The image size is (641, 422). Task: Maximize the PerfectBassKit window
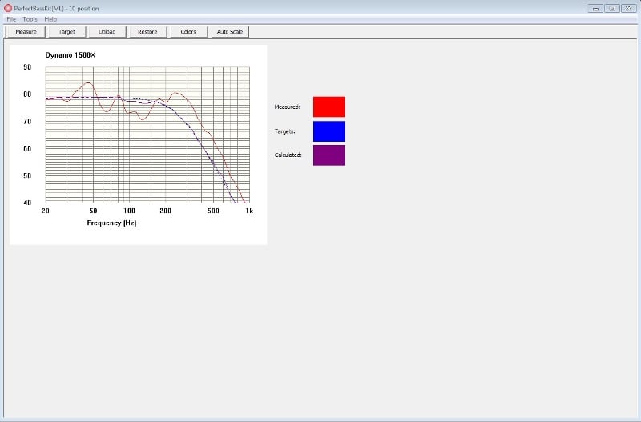[x=611, y=7]
